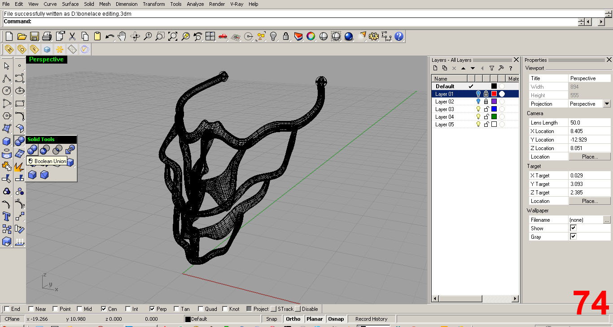Open the Surface menu
The image size is (613, 327).
[70, 4]
